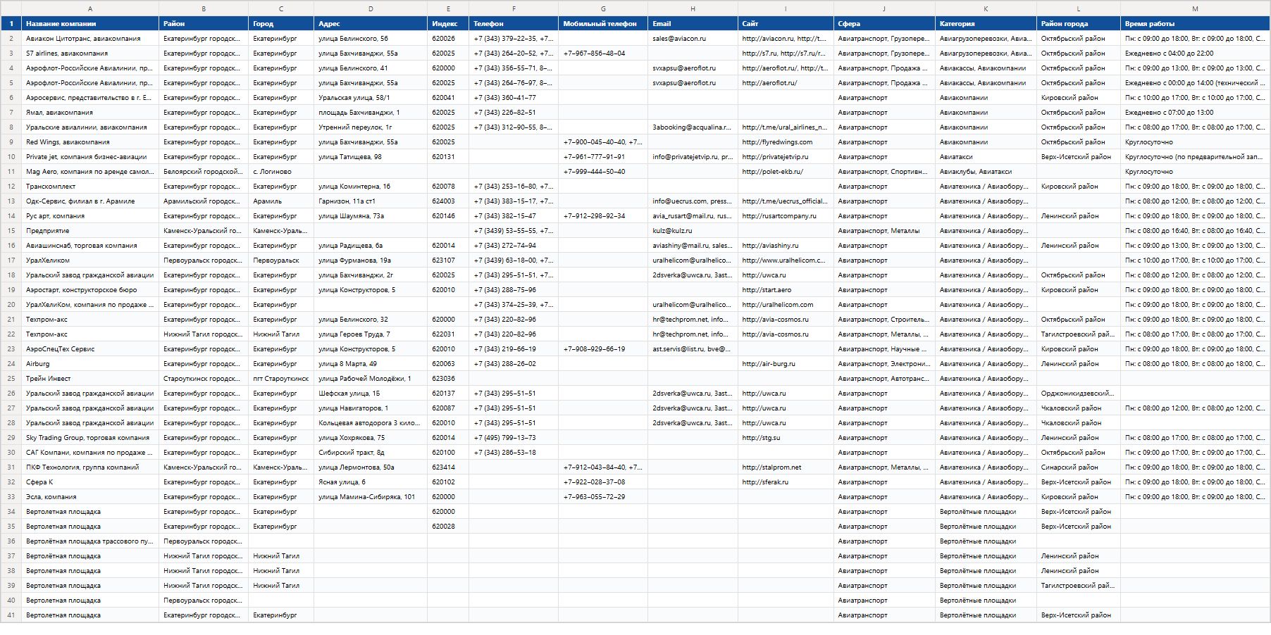Select the 'S7 airlines, авиакомпания' cell
Image resolution: width=1271 pixels, height=635 pixels.
pyautogui.click(x=90, y=54)
